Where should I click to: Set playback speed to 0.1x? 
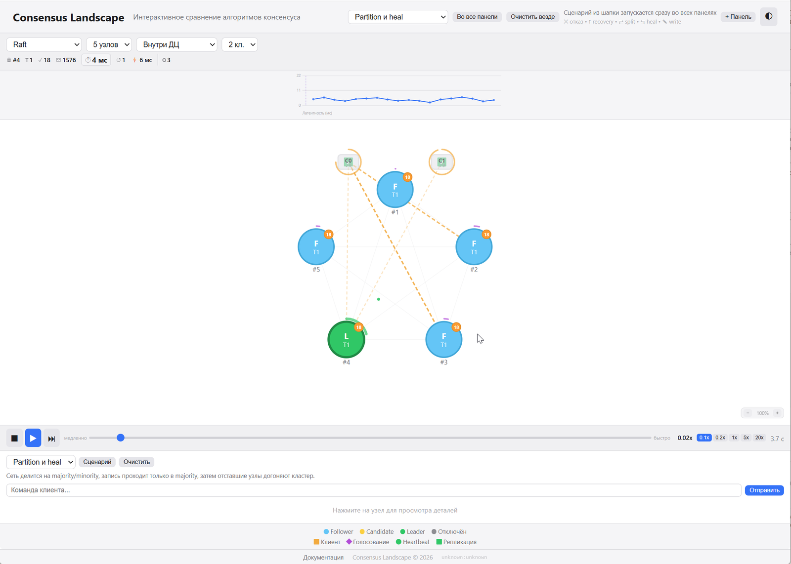(x=704, y=438)
